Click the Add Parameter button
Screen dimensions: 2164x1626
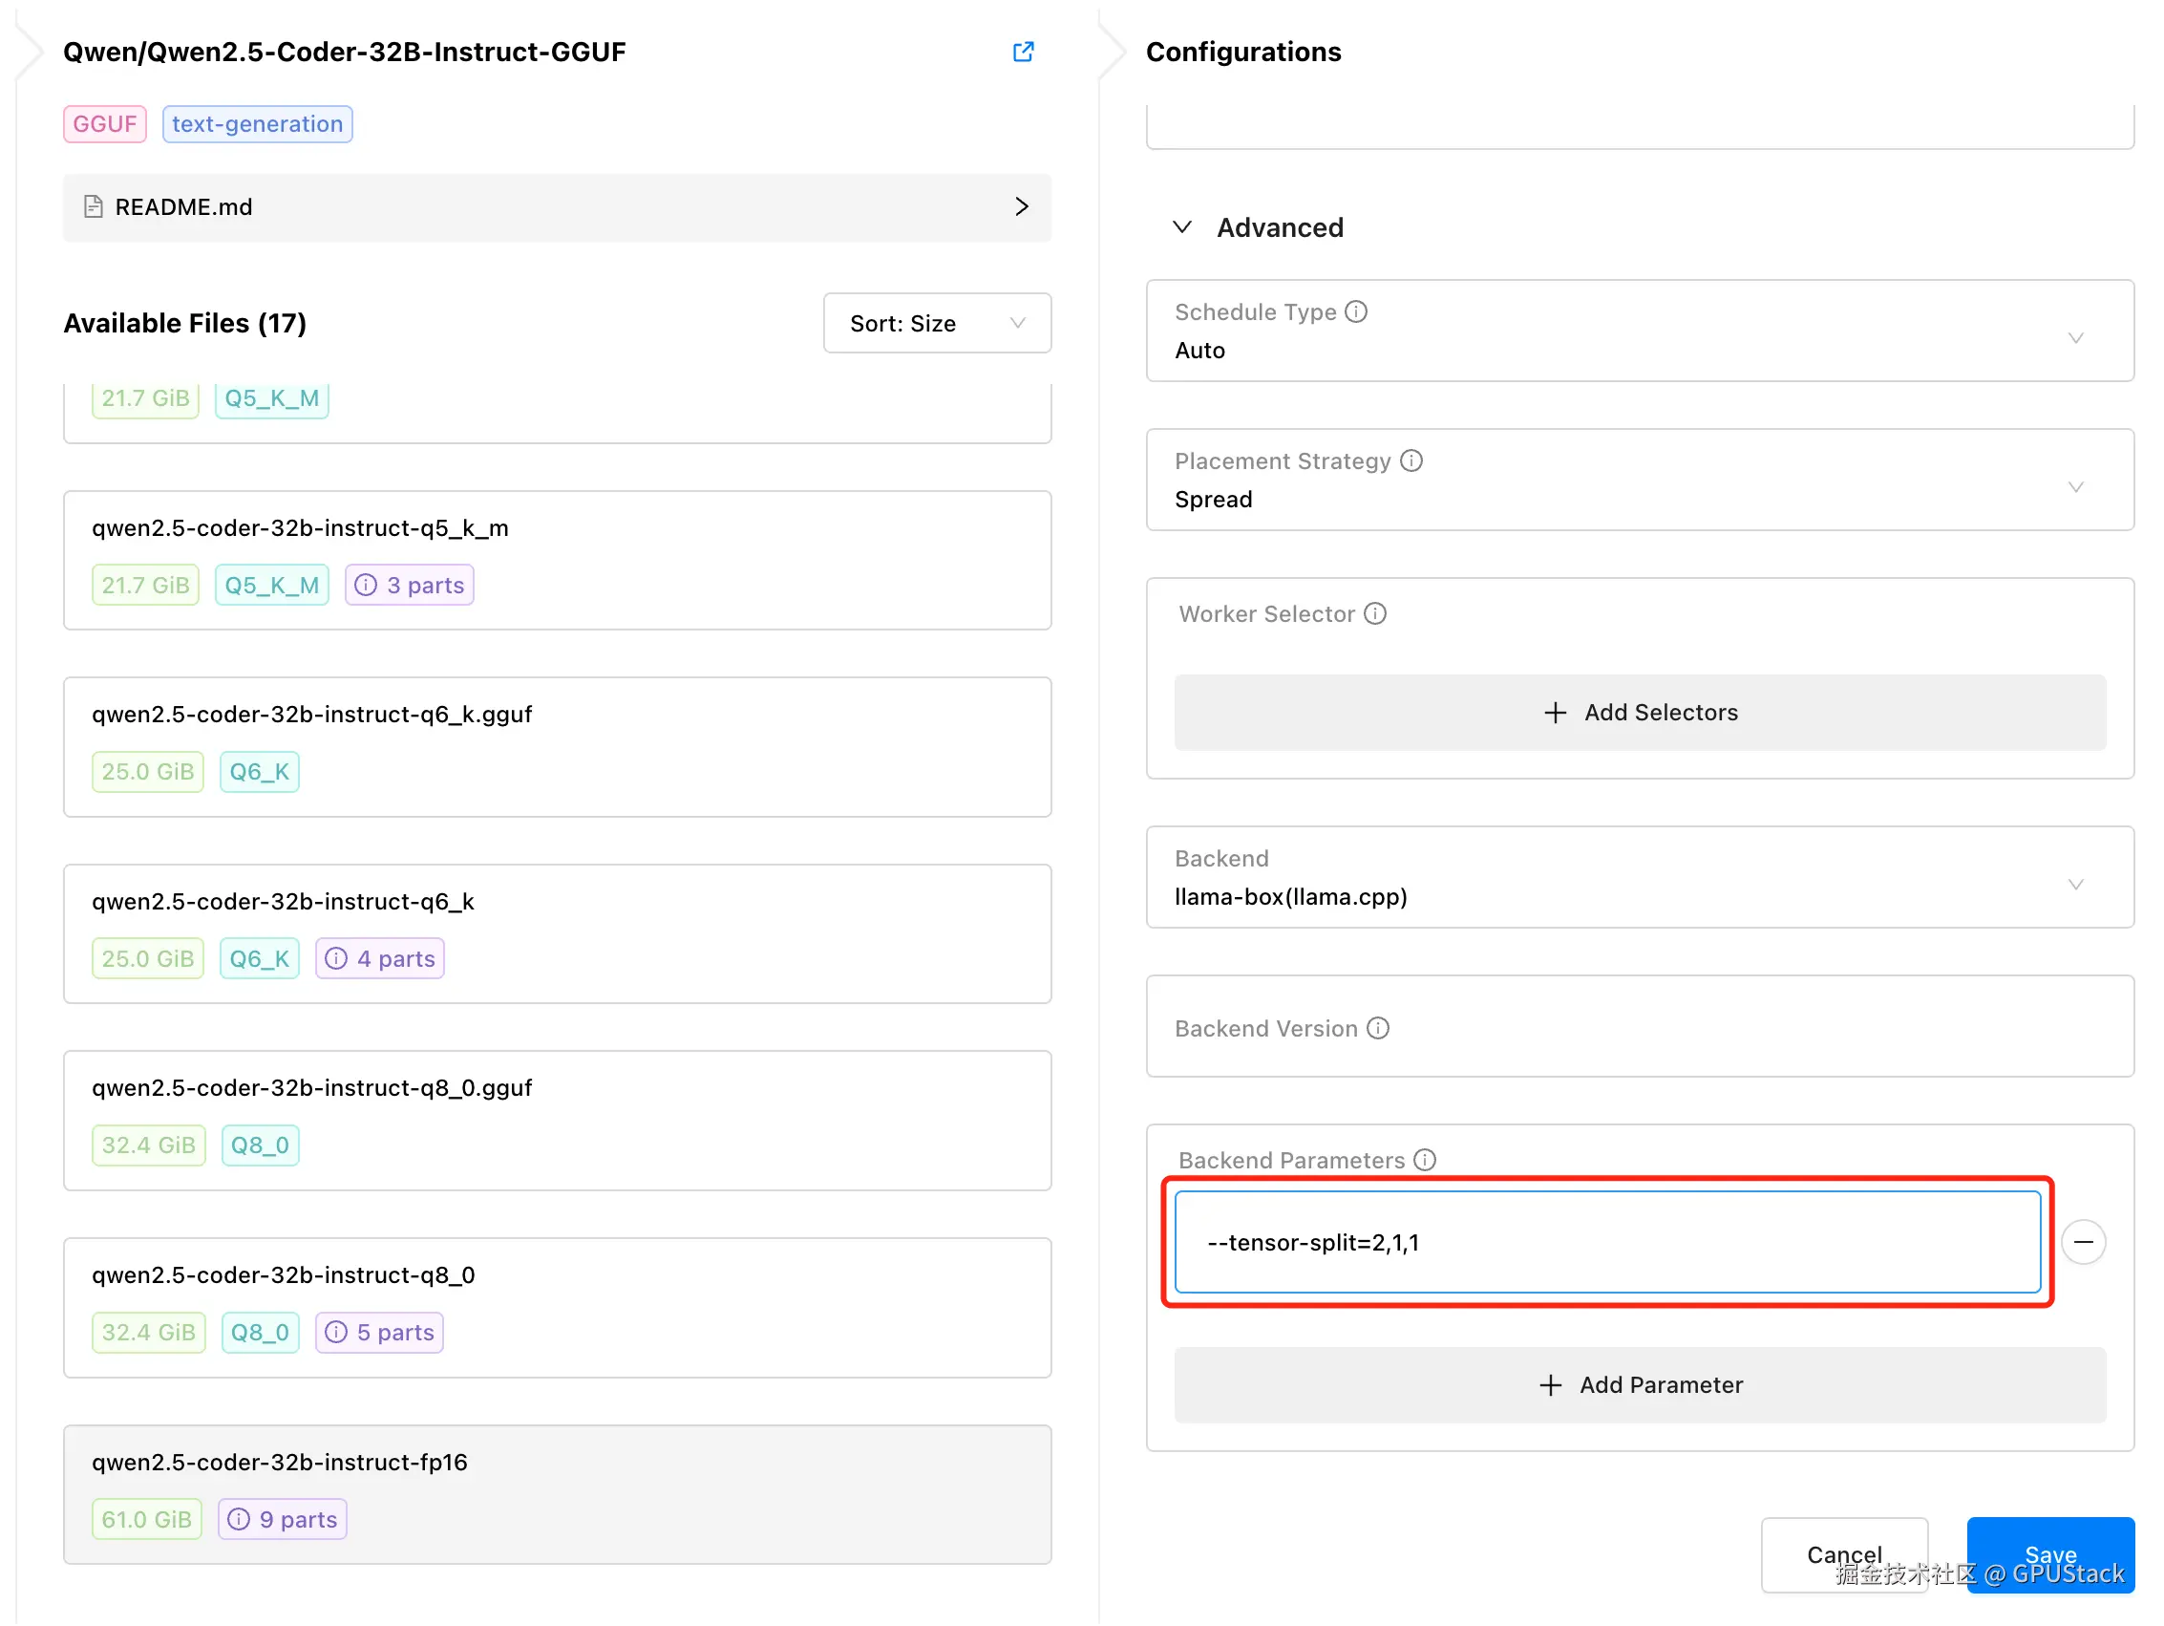tap(1640, 1385)
